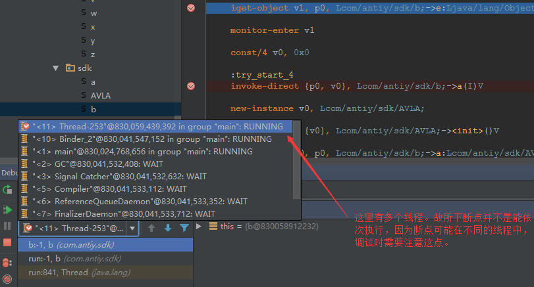Image resolution: width=534 pixels, height=287 pixels.
Task: Toggle breakpoint on invoke-direct line
Action: click(191, 86)
